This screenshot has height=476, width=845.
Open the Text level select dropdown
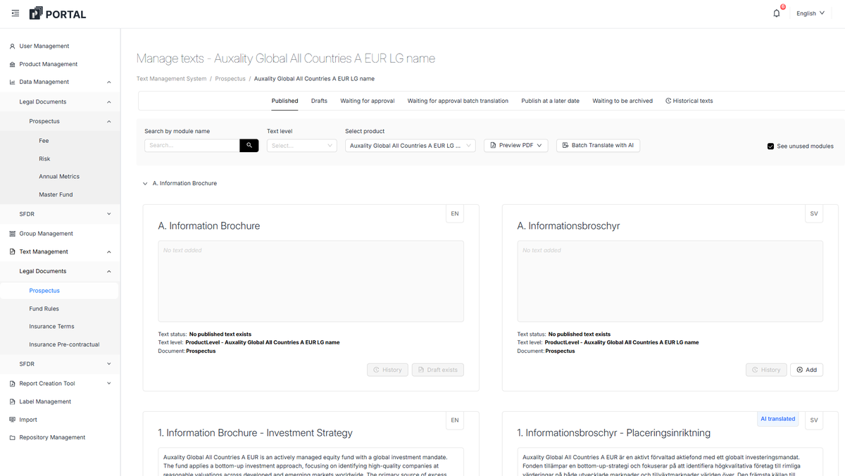click(301, 146)
